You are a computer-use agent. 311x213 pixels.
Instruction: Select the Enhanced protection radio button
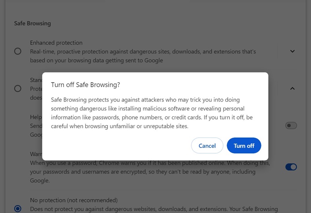17,51
